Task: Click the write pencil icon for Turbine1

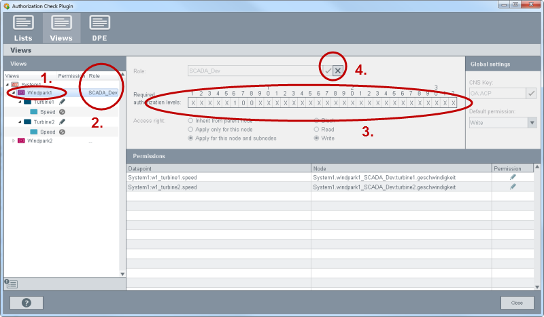Action: pyautogui.click(x=62, y=102)
